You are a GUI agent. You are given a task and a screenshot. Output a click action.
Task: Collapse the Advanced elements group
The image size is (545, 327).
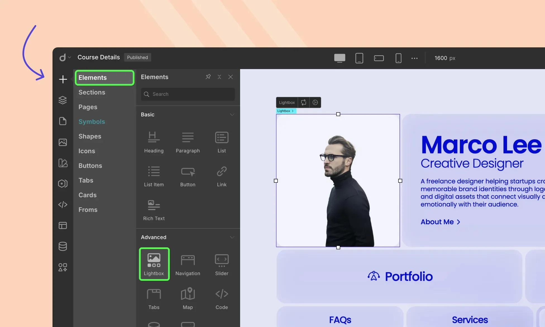pos(232,237)
